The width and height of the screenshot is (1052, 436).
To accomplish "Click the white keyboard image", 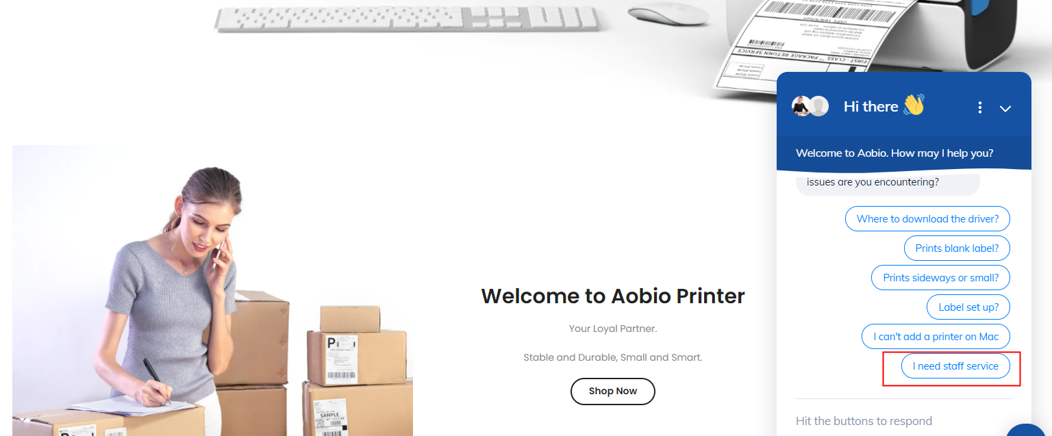I will tap(407, 17).
